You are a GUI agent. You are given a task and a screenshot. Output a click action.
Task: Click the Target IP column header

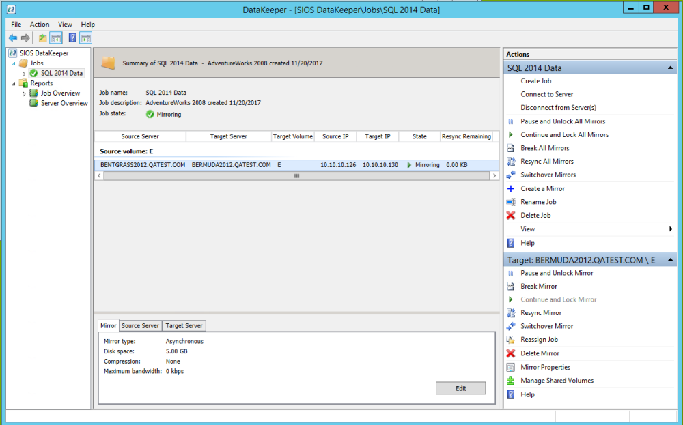tap(378, 136)
